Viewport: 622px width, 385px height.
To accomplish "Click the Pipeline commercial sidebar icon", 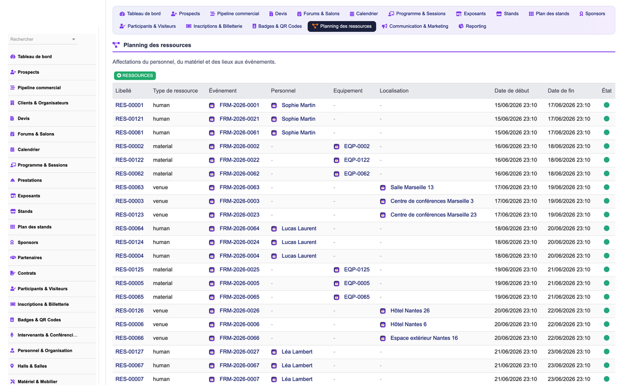I will tap(12, 88).
